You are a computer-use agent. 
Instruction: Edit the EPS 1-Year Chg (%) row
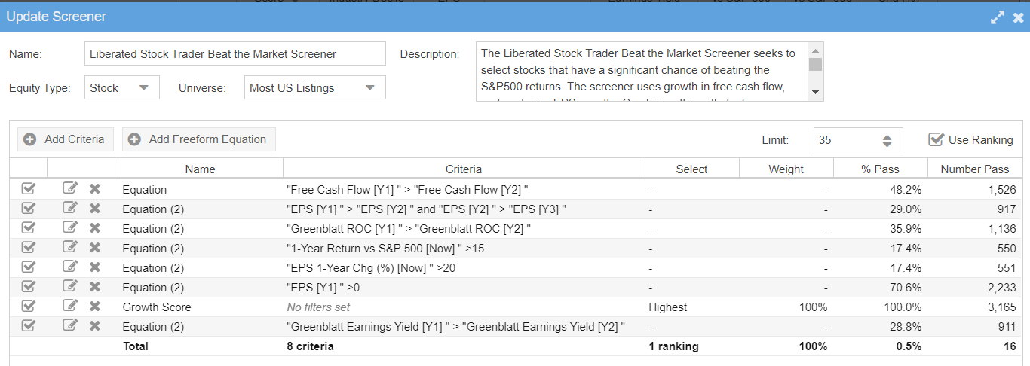tap(70, 267)
